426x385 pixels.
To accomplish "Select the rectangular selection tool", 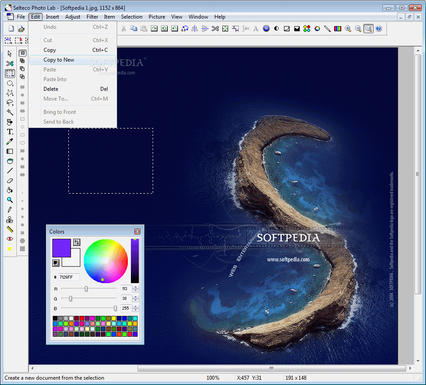I will [10, 73].
